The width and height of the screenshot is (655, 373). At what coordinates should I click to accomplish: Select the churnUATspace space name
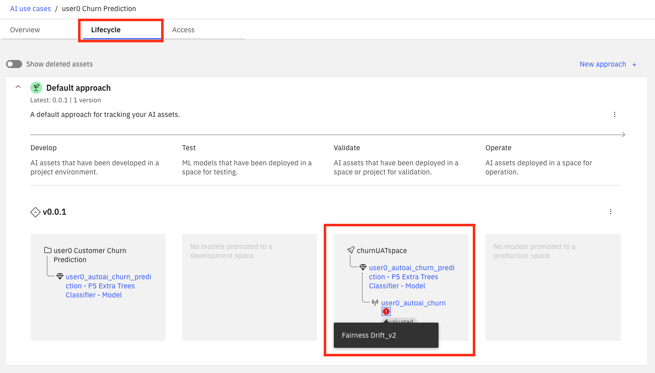click(x=382, y=251)
